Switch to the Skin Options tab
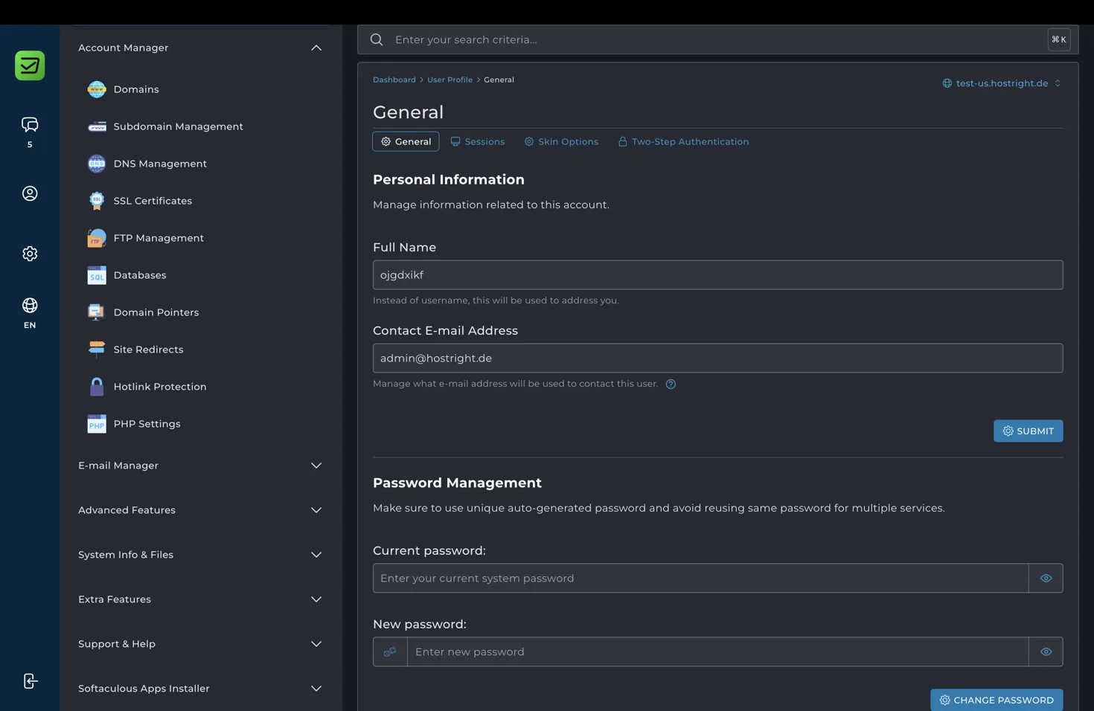This screenshot has width=1094, height=711. (561, 141)
